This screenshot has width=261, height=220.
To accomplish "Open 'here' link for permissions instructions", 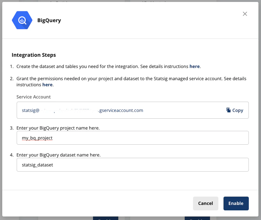I will coord(47,85).
